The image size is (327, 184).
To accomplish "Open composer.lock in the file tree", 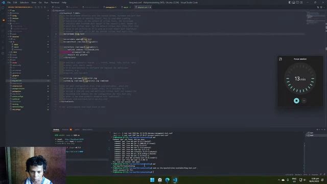I will click(x=17, y=86).
